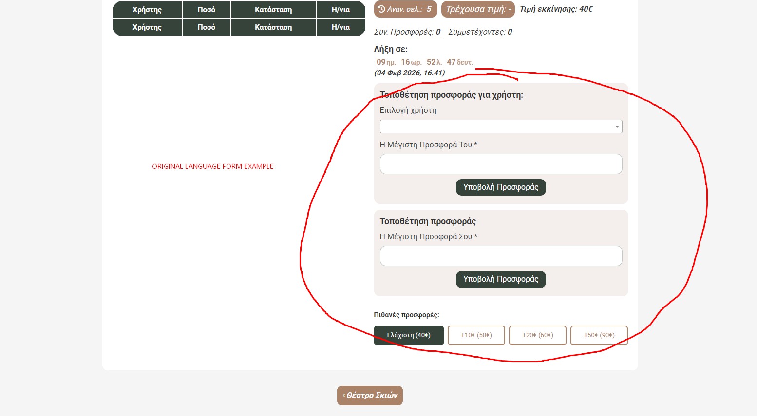The image size is (757, 416).
Task: Click the refresh icon beside "Αναν. σελ."
Action: 381,9
